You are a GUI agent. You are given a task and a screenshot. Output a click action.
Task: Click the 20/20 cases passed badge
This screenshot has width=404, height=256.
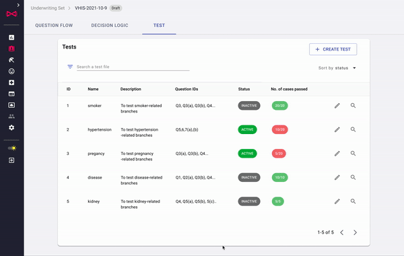coord(280,106)
